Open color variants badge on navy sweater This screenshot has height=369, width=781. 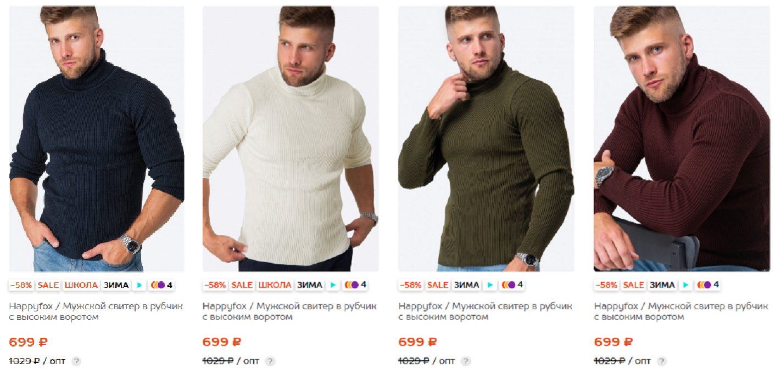point(161,285)
